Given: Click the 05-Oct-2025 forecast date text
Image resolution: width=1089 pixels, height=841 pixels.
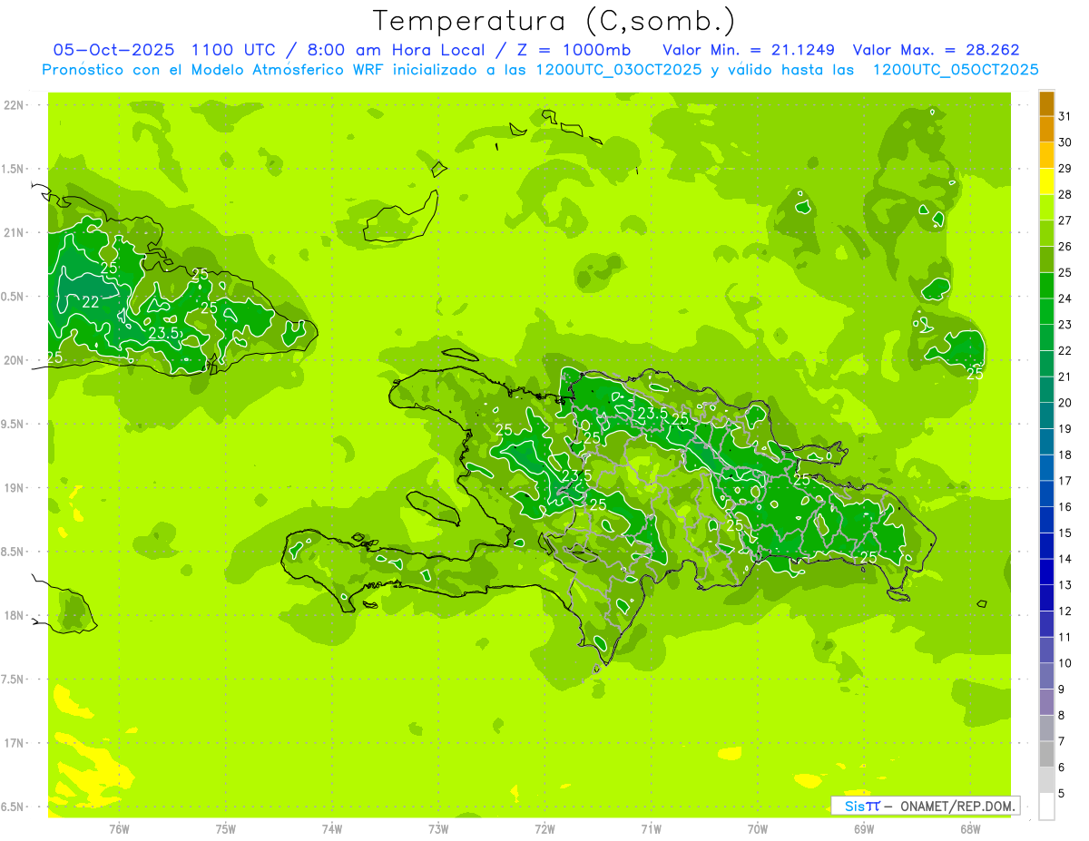Looking at the screenshot, I should pos(115,50).
